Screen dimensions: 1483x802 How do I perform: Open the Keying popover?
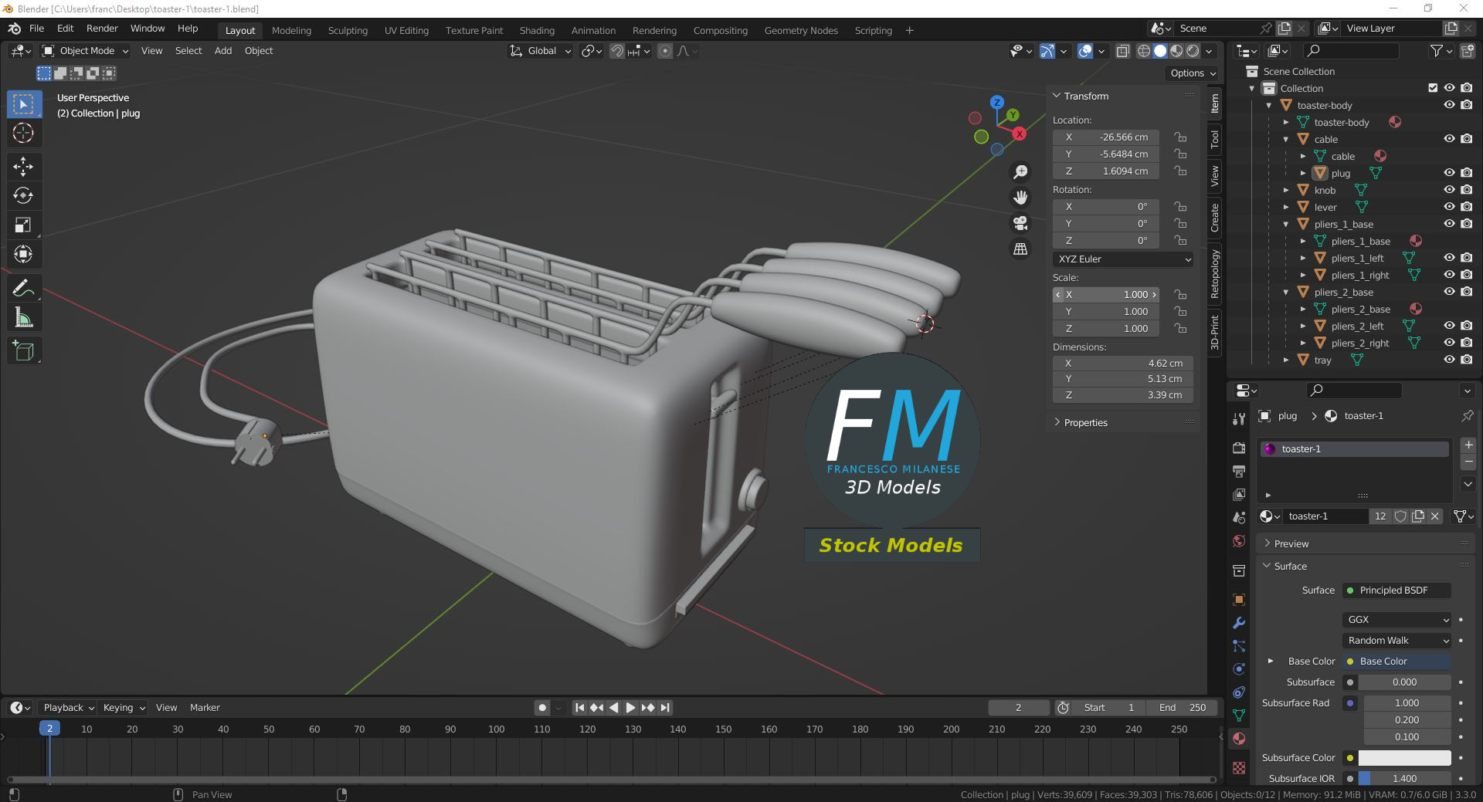click(124, 708)
